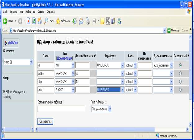Image resolution: width=194 pixels, height=140 pixels.
Task: Select primary key radio for title row
Action: [180, 82]
